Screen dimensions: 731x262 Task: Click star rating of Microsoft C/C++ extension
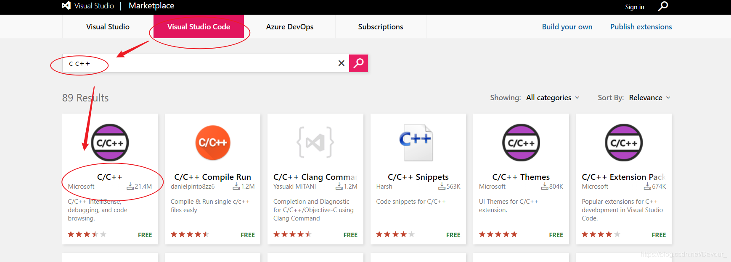coord(87,234)
